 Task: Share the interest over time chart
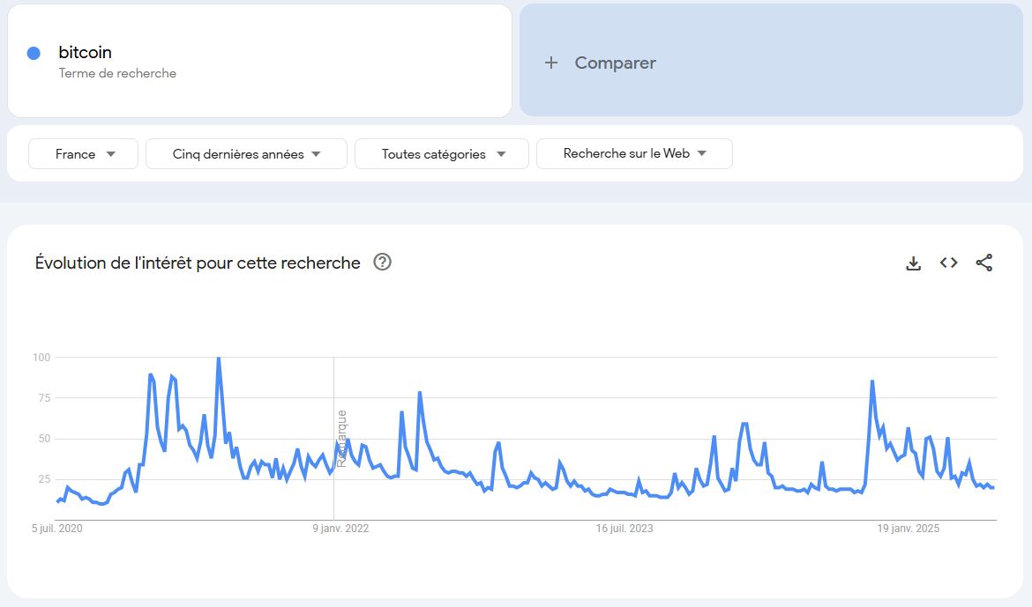click(984, 263)
